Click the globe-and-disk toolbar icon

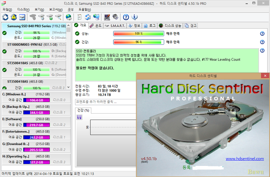click(x=69, y=17)
